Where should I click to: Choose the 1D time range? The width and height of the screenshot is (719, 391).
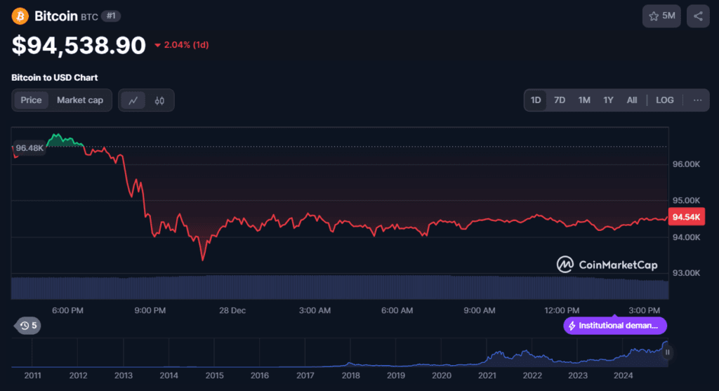coord(536,100)
